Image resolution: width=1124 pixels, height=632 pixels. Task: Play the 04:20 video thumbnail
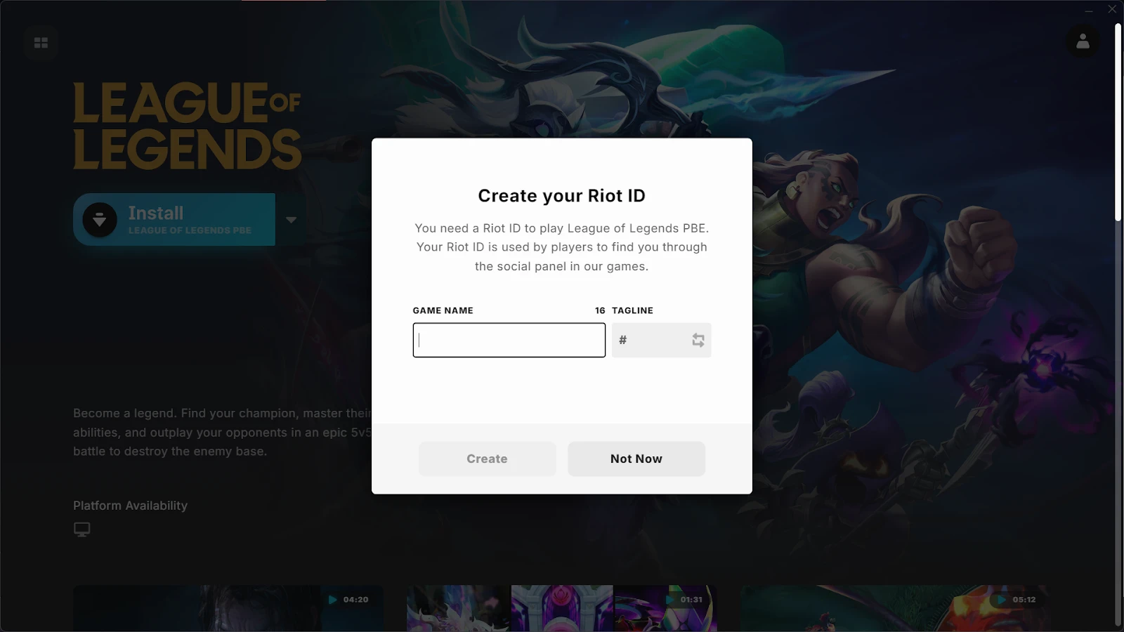click(x=228, y=608)
